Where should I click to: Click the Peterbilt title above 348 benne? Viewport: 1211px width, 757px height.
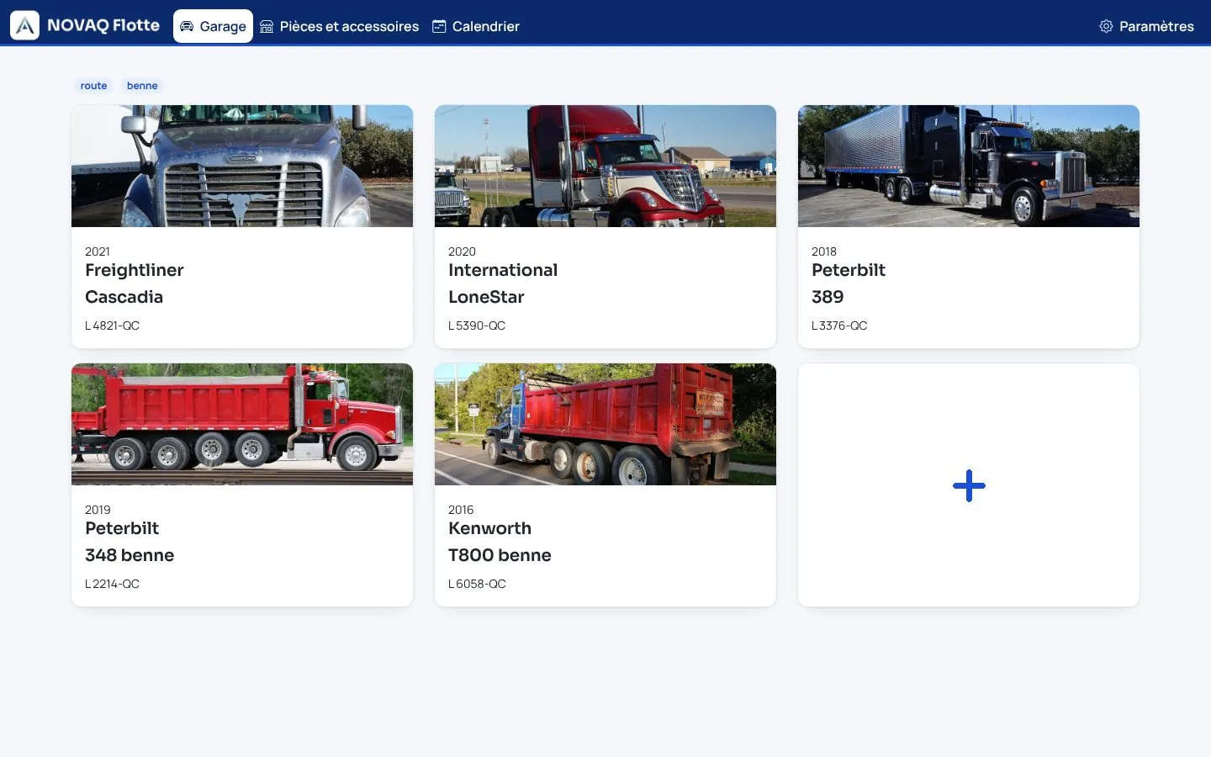tap(122, 528)
